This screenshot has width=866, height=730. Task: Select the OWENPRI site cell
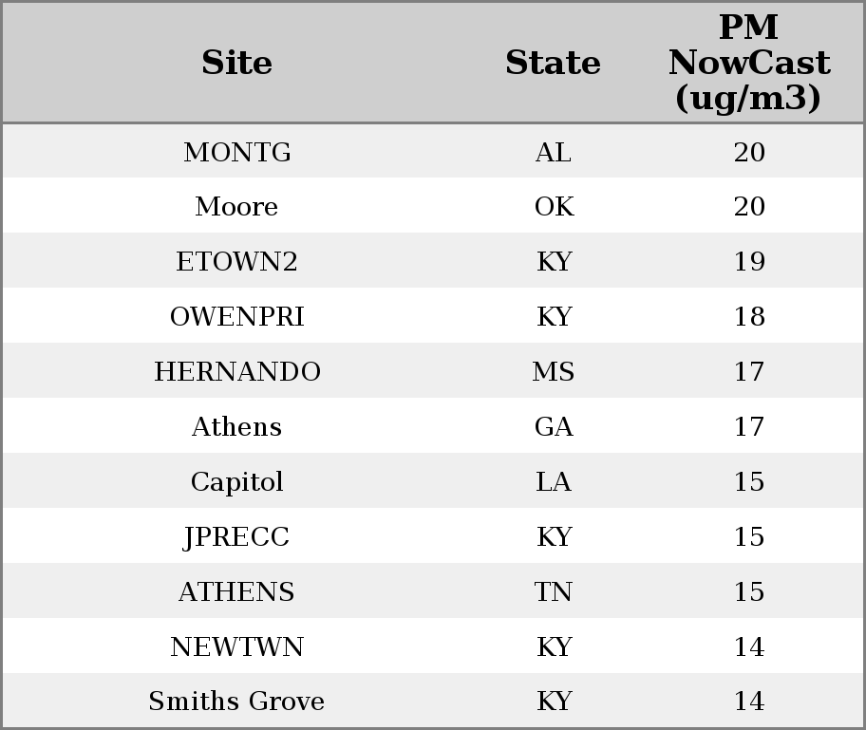pos(237,316)
